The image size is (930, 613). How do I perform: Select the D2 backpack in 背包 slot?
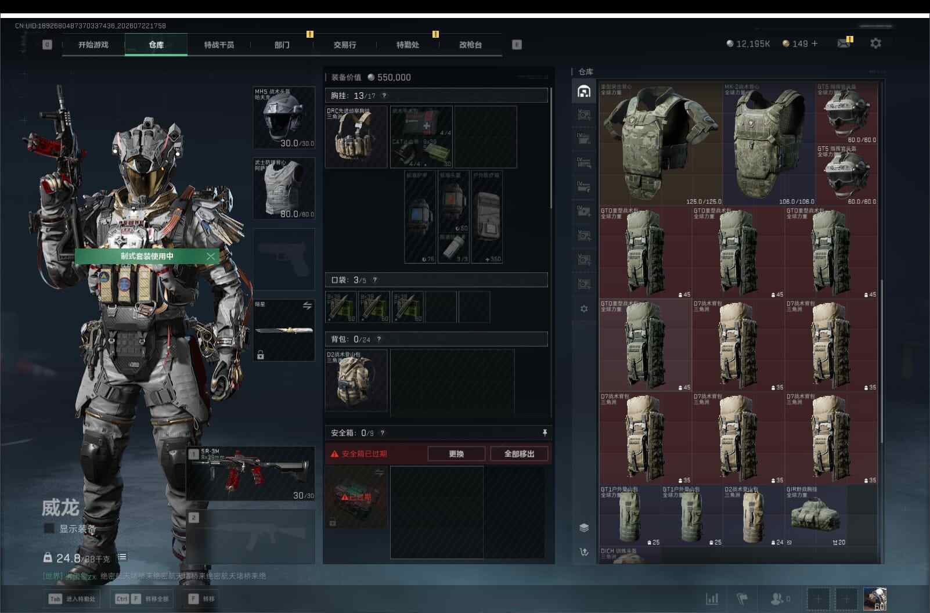pos(356,381)
